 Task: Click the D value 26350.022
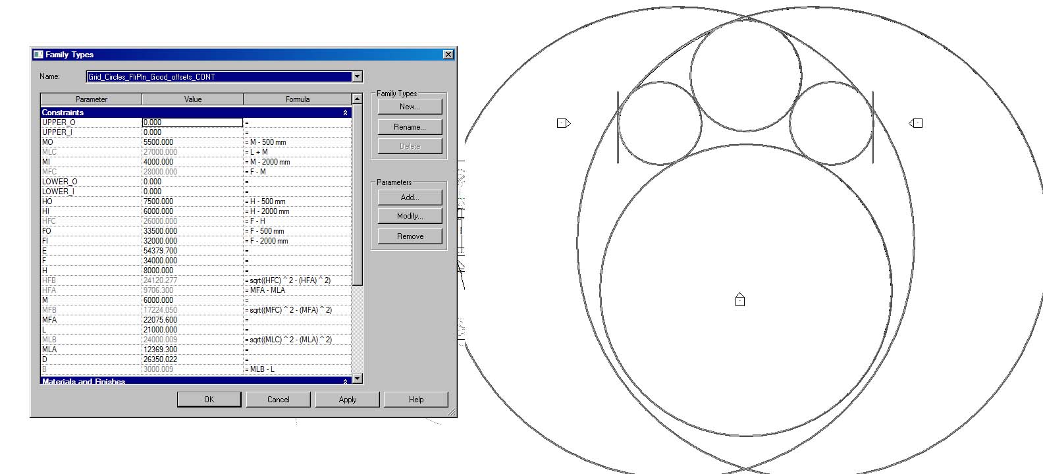pos(192,359)
